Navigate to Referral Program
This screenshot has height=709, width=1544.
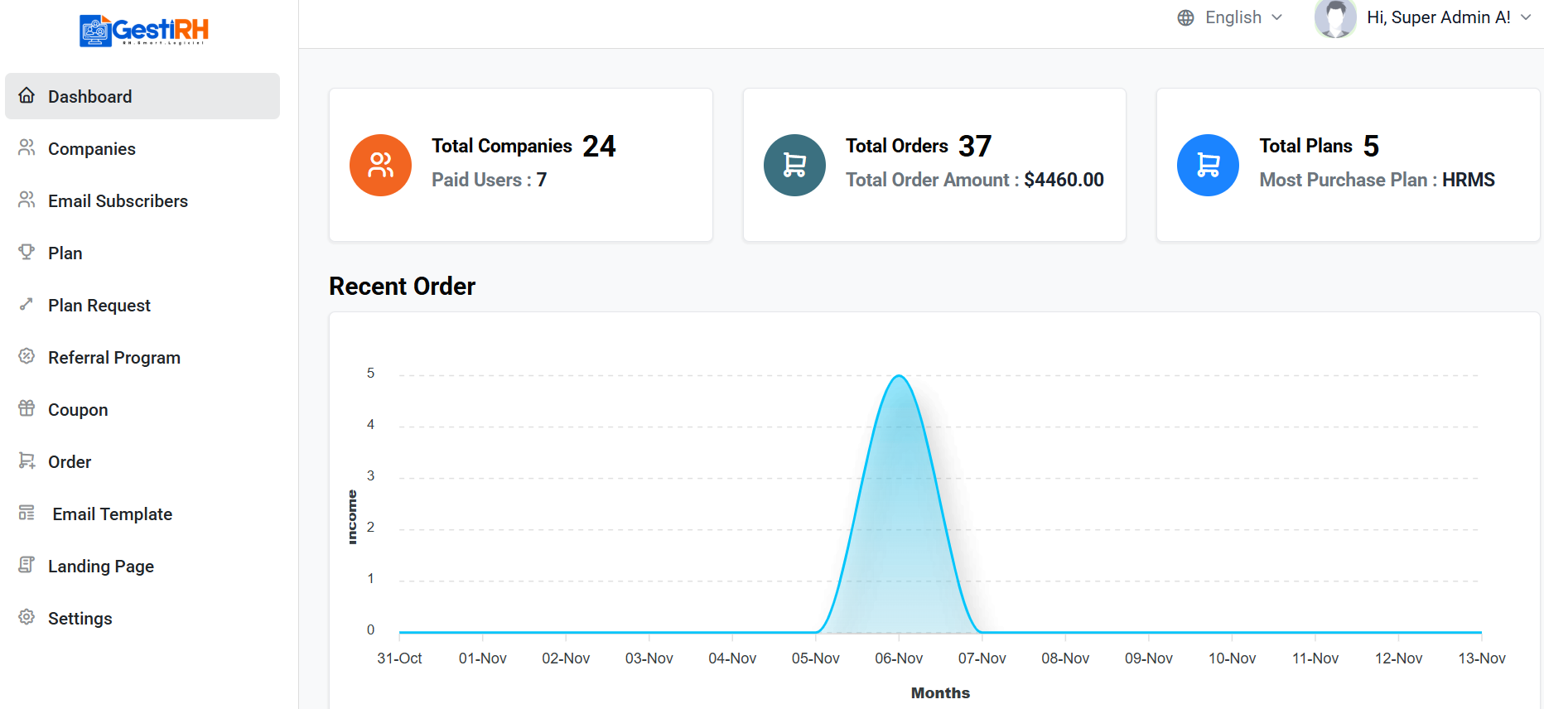pyautogui.click(x=113, y=358)
